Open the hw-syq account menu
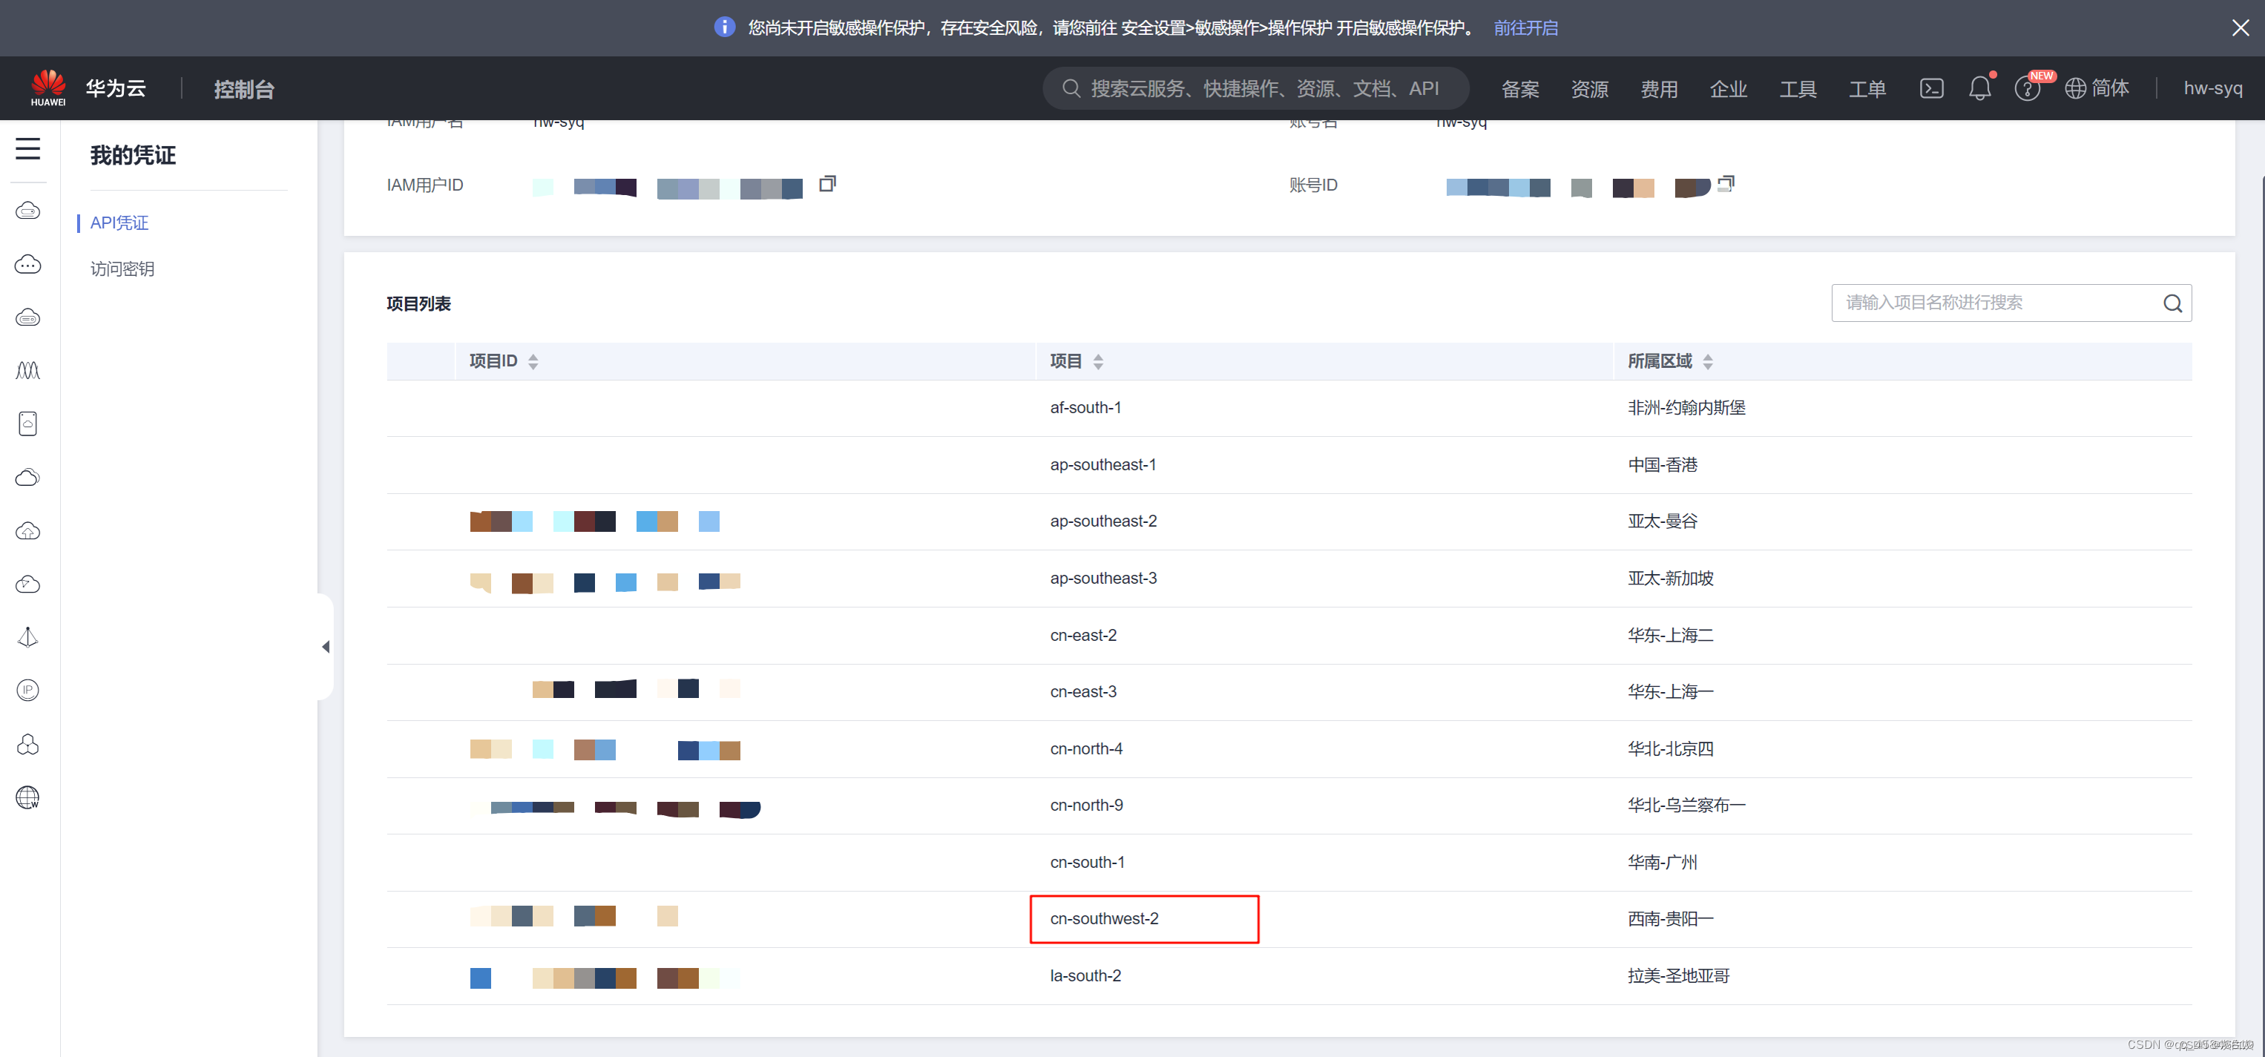The height and width of the screenshot is (1057, 2265). coord(2213,88)
